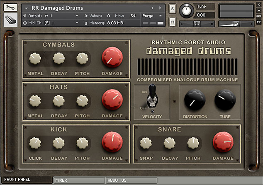Screen dimensions: 263x185
Task: Click the instrument keyboard thumbnail icon
Action: coord(10,20)
